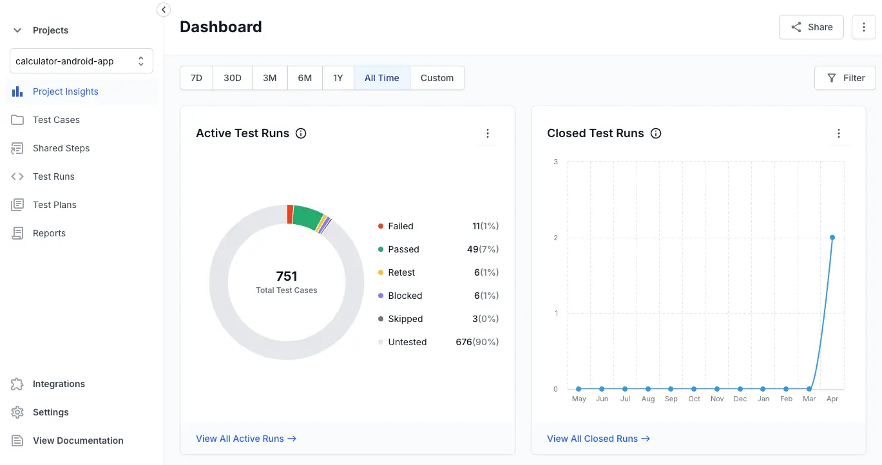Click the Shared Steps icon in sidebar

[x=17, y=148]
